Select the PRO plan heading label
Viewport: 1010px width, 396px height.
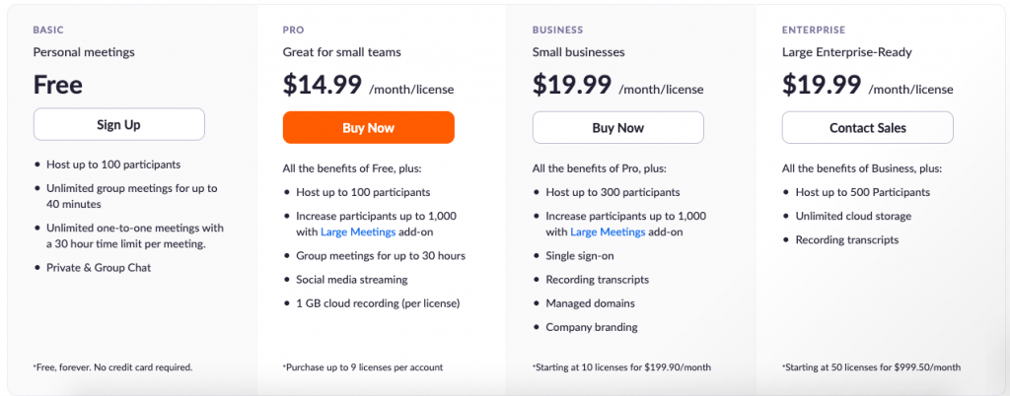293,30
